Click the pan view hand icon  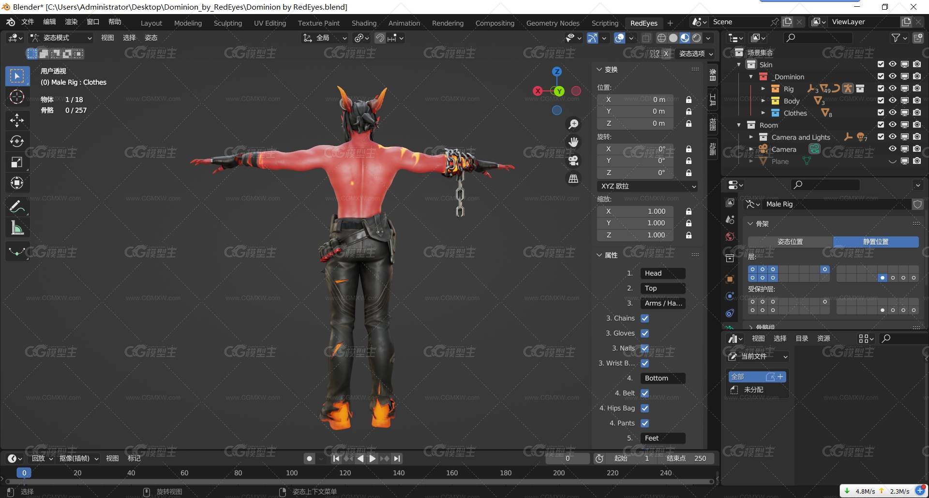(573, 142)
